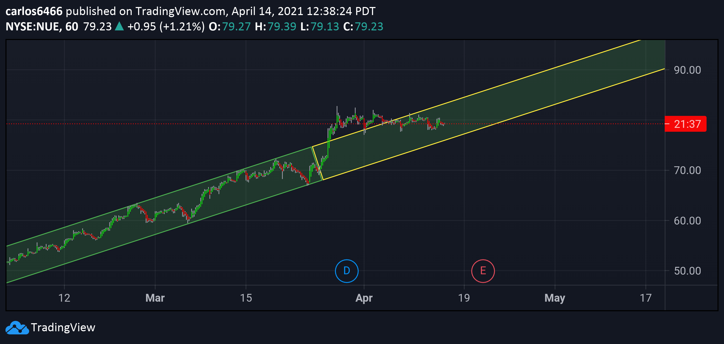Click the author name carlos6466
The width and height of the screenshot is (724, 344).
coord(34,11)
